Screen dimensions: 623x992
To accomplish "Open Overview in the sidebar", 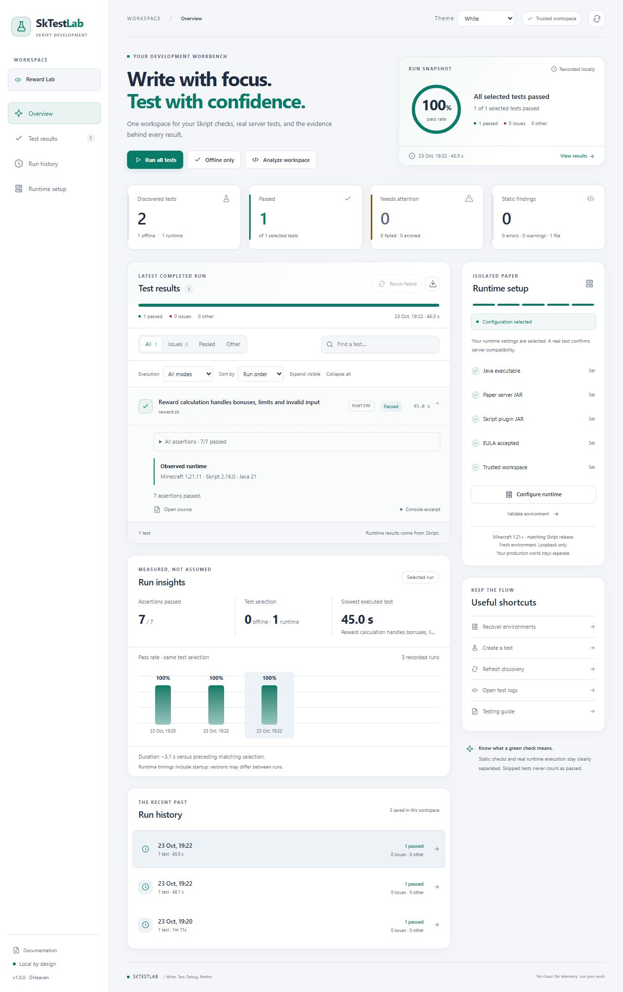I will [x=54, y=113].
